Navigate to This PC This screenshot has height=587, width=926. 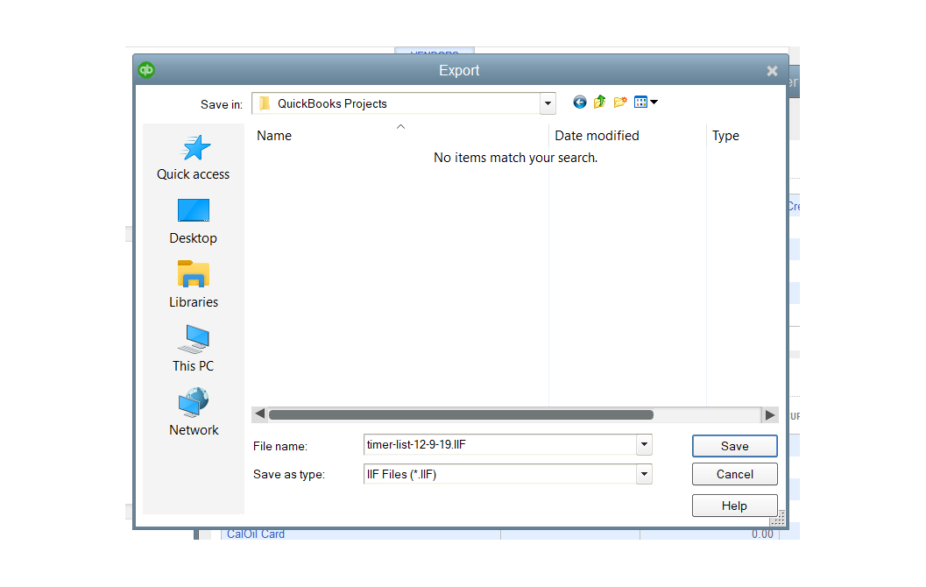point(193,350)
